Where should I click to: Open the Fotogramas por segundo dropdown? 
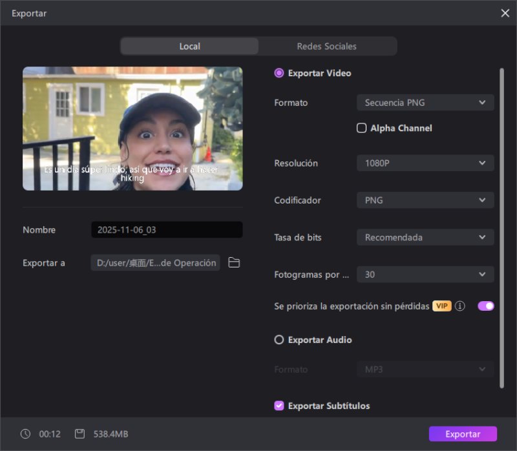[x=425, y=275]
